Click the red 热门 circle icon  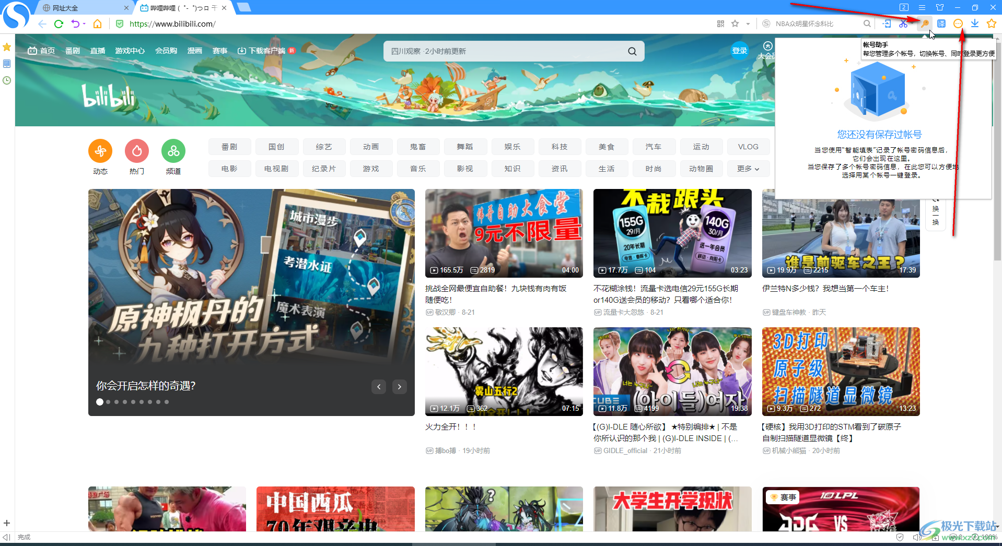point(137,151)
